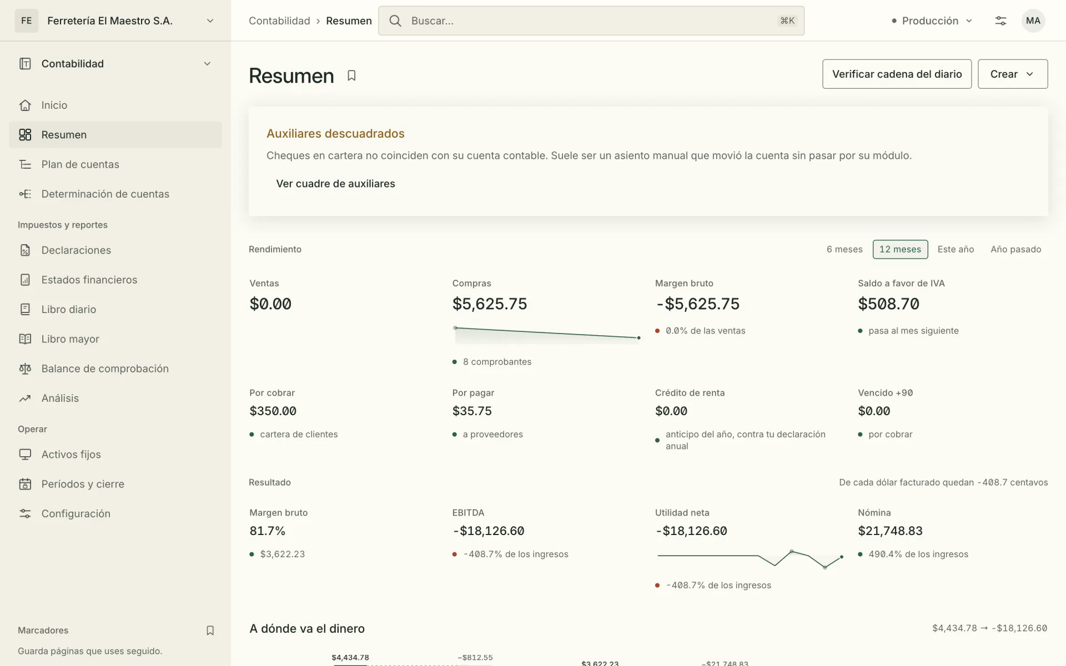
Task: Expand the Ferretería El Maestro S.A. company switcher
Action: [x=115, y=21]
